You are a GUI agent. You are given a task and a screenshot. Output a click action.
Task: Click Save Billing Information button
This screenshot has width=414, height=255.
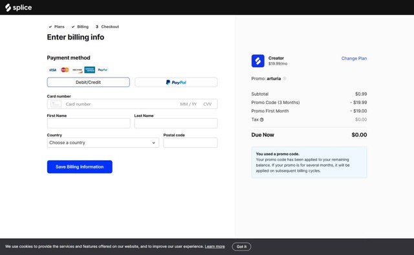click(80, 167)
